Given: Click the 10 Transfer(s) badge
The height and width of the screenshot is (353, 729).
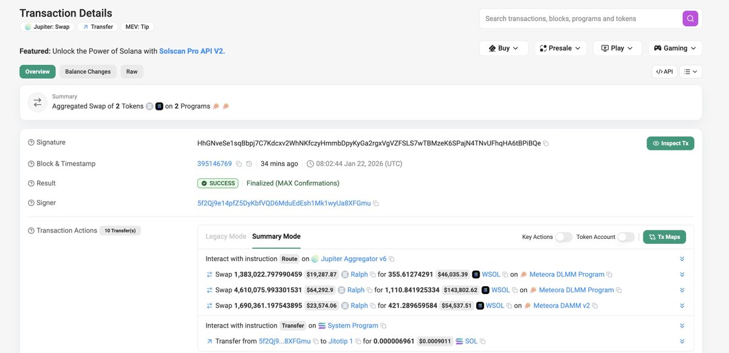Looking at the screenshot, I should (x=120, y=230).
